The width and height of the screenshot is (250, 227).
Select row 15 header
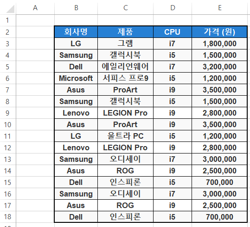click(8, 182)
